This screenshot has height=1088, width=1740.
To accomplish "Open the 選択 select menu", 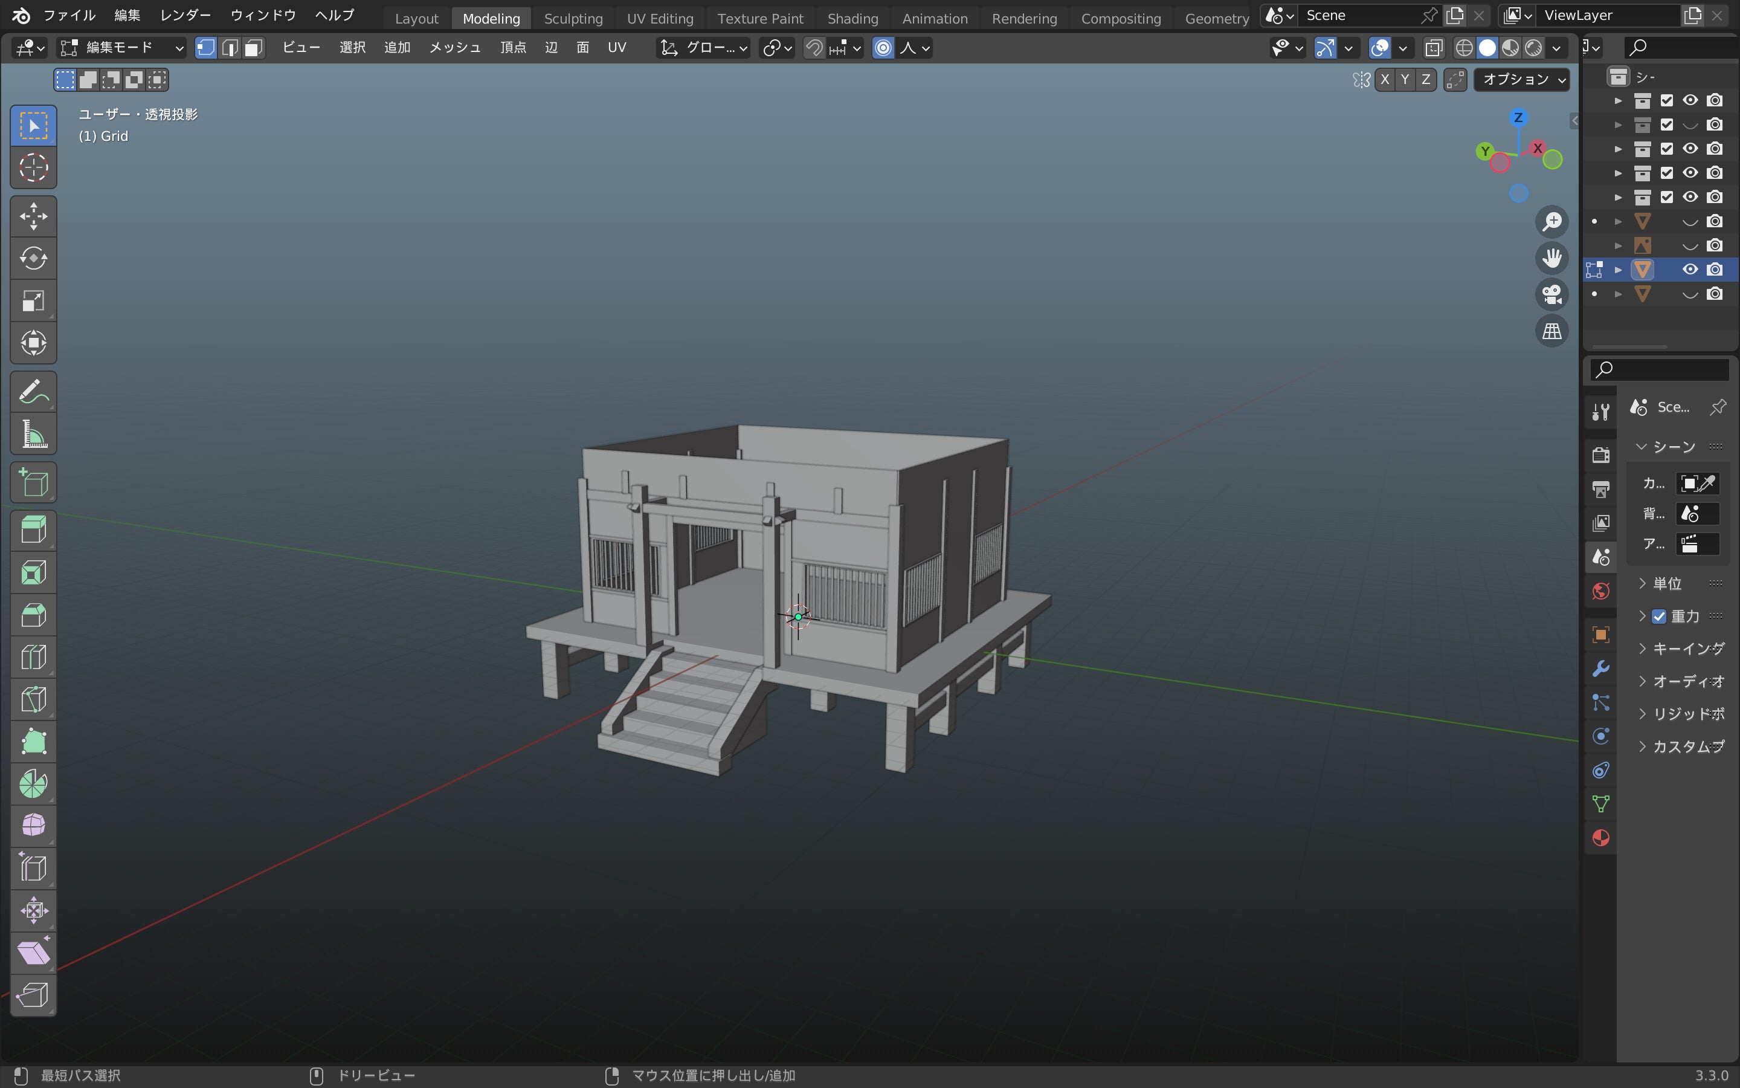I will (x=352, y=48).
